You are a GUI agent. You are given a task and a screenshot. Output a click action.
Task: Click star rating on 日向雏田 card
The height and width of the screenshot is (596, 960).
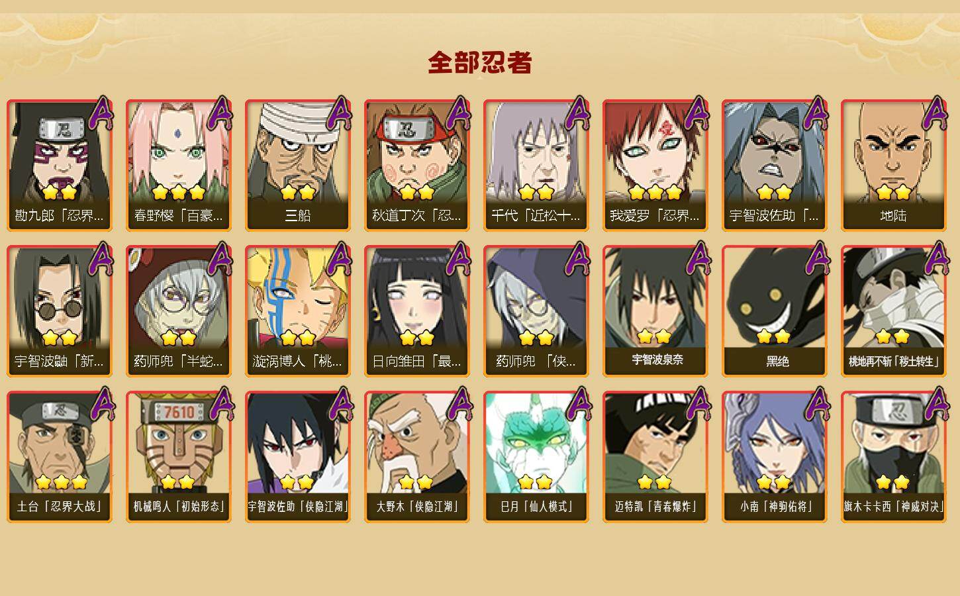click(x=417, y=338)
